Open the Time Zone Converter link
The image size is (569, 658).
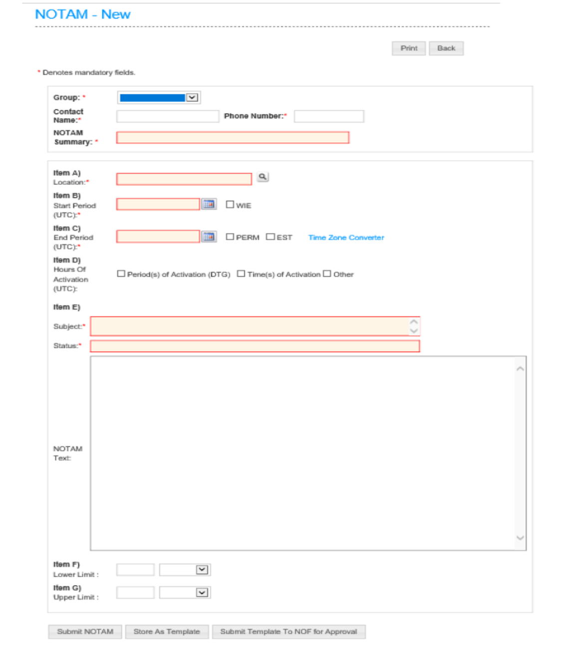346,238
